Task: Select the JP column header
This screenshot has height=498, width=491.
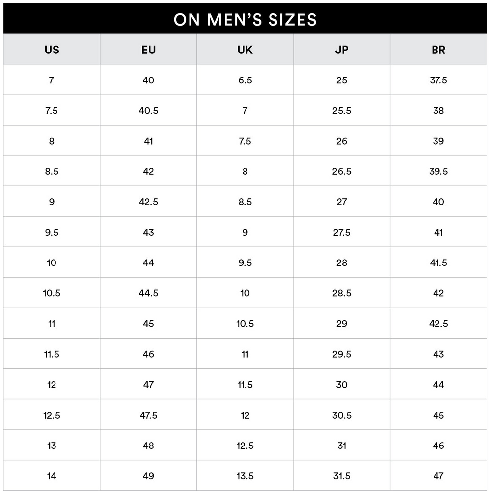Action: (342, 49)
